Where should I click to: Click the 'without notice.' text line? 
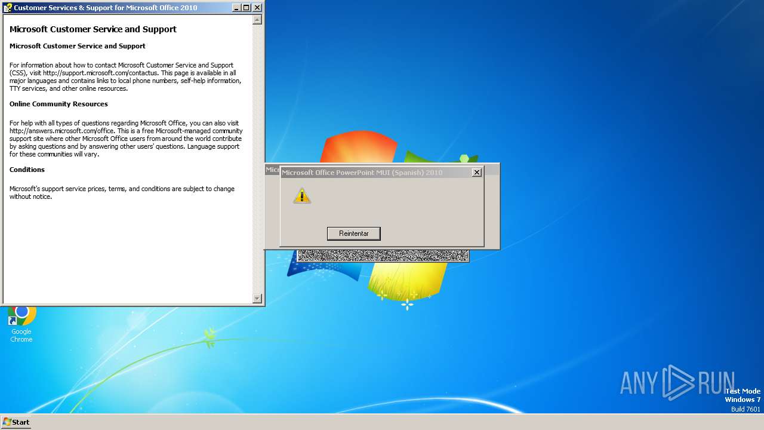[30, 196]
